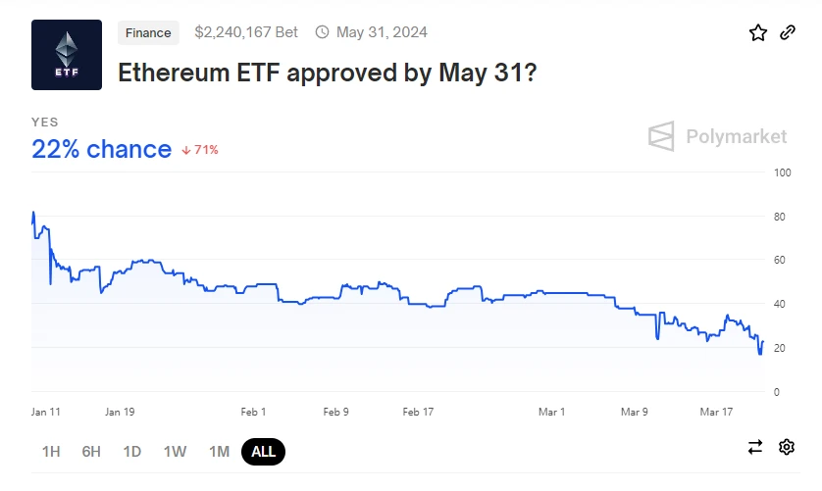Click the 22% chance value
Viewport: 822px width, 491px height.
pyautogui.click(x=101, y=149)
